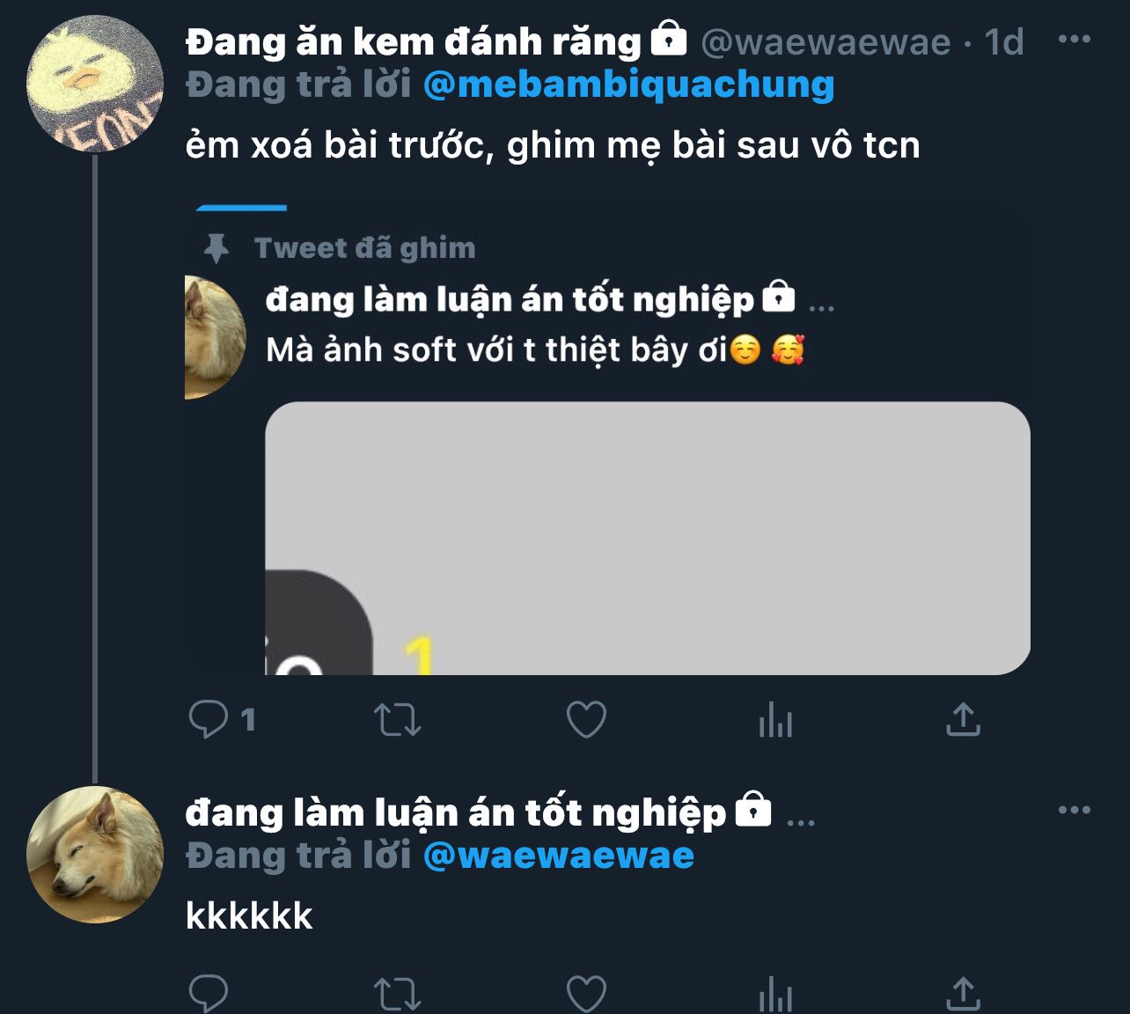Open the @mebambiquachung profile link
The image size is (1130, 1014).
[x=628, y=84]
